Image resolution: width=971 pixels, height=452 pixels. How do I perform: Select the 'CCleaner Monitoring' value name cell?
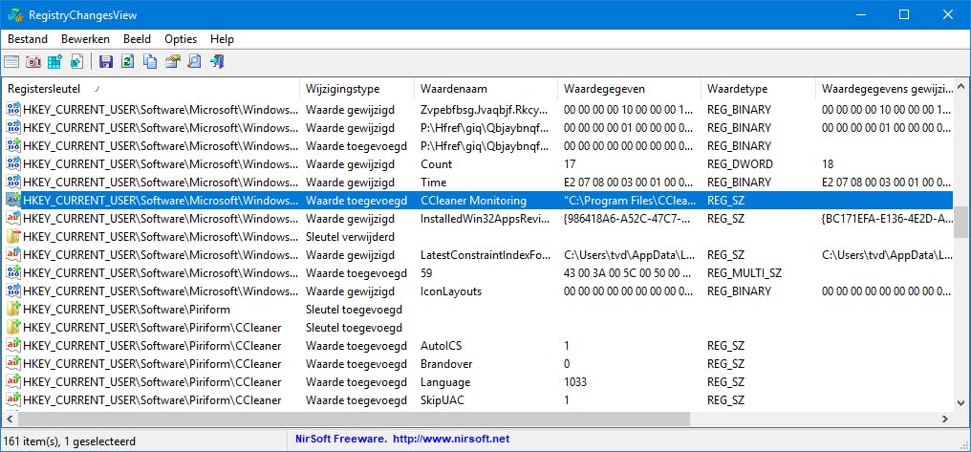pyautogui.click(x=473, y=201)
